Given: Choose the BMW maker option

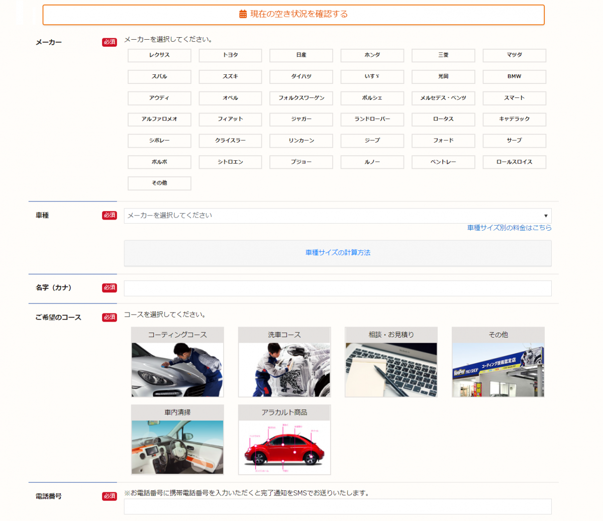Looking at the screenshot, I should 514,77.
